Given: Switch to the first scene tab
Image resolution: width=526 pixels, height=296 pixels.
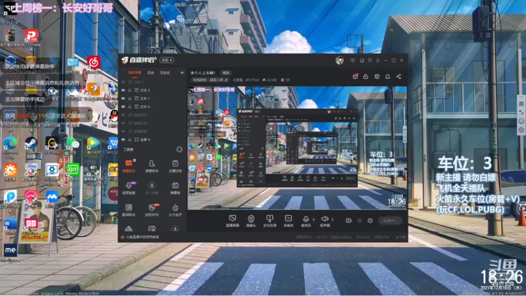Looking at the screenshot, I should (135, 72).
